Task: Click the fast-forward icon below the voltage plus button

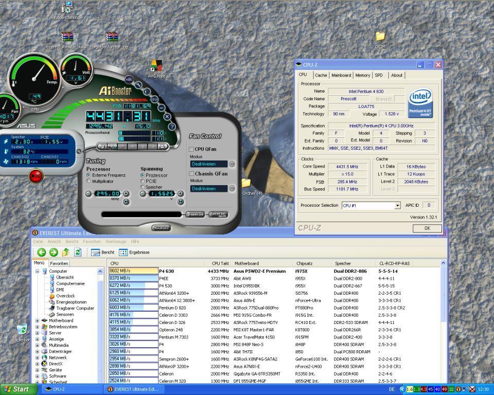Action: [x=181, y=202]
